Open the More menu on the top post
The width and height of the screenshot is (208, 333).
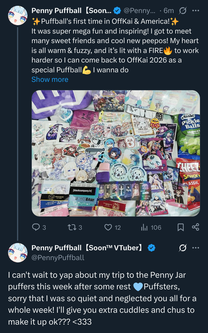[196, 11]
